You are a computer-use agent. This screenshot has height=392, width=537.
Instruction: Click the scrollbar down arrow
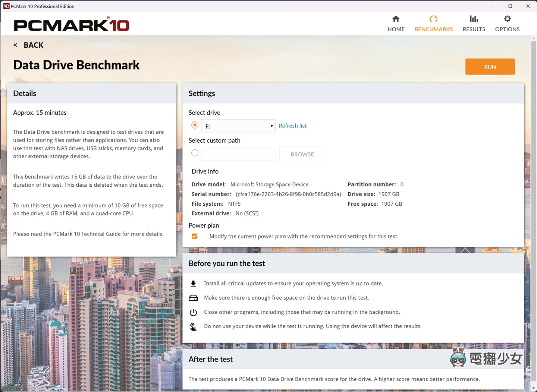(534, 389)
